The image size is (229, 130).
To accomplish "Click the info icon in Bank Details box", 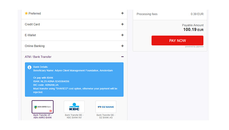I will click(x=29, y=67).
